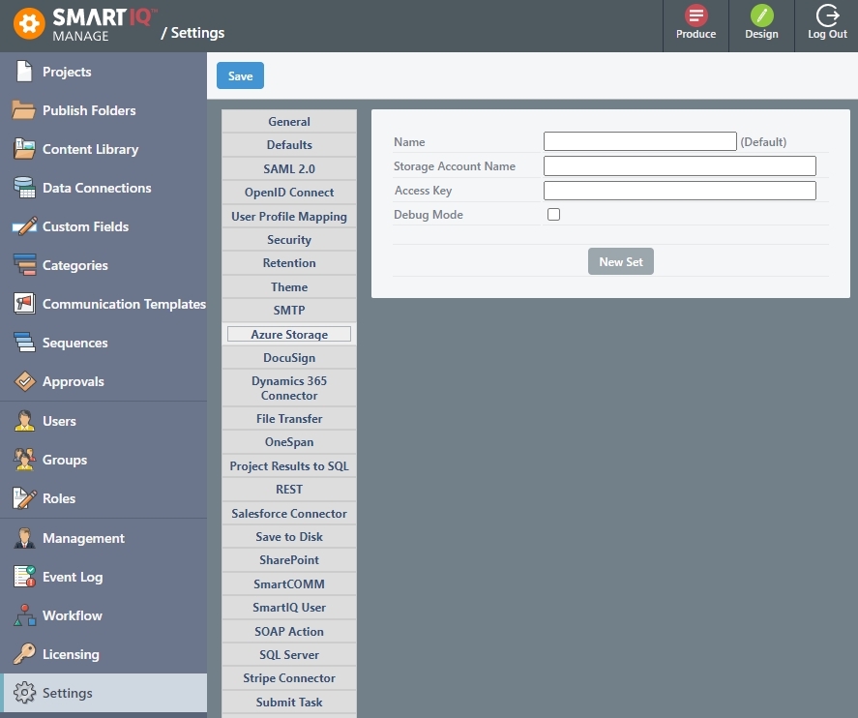The width and height of the screenshot is (858, 718).
Task: Click the Approvals checkmark diamond icon
Action: pos(24,381)
